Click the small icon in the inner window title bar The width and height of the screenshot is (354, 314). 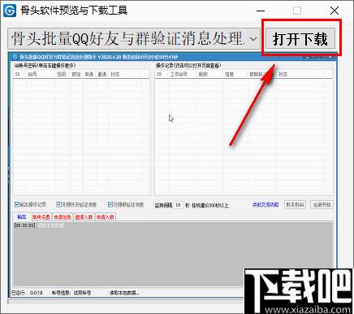click(15, 57)
